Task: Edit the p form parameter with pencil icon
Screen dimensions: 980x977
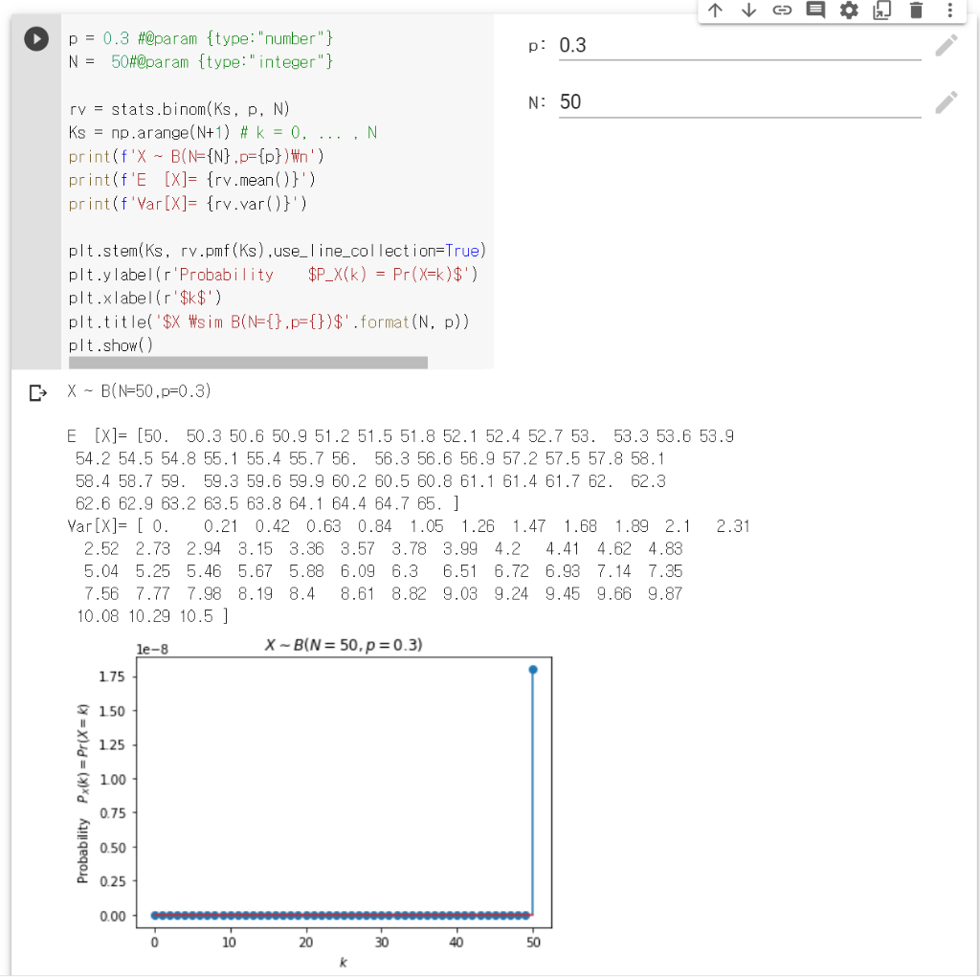Action: click(946, 44)
